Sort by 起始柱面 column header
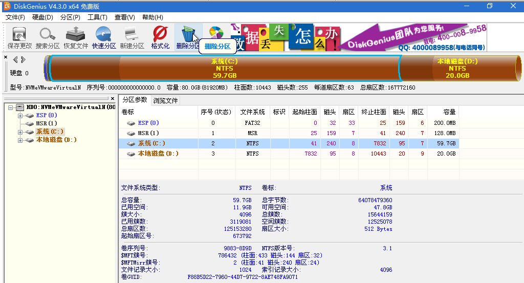Image resolution: width=524 pixels, height=283 pixels. (304, 112)
